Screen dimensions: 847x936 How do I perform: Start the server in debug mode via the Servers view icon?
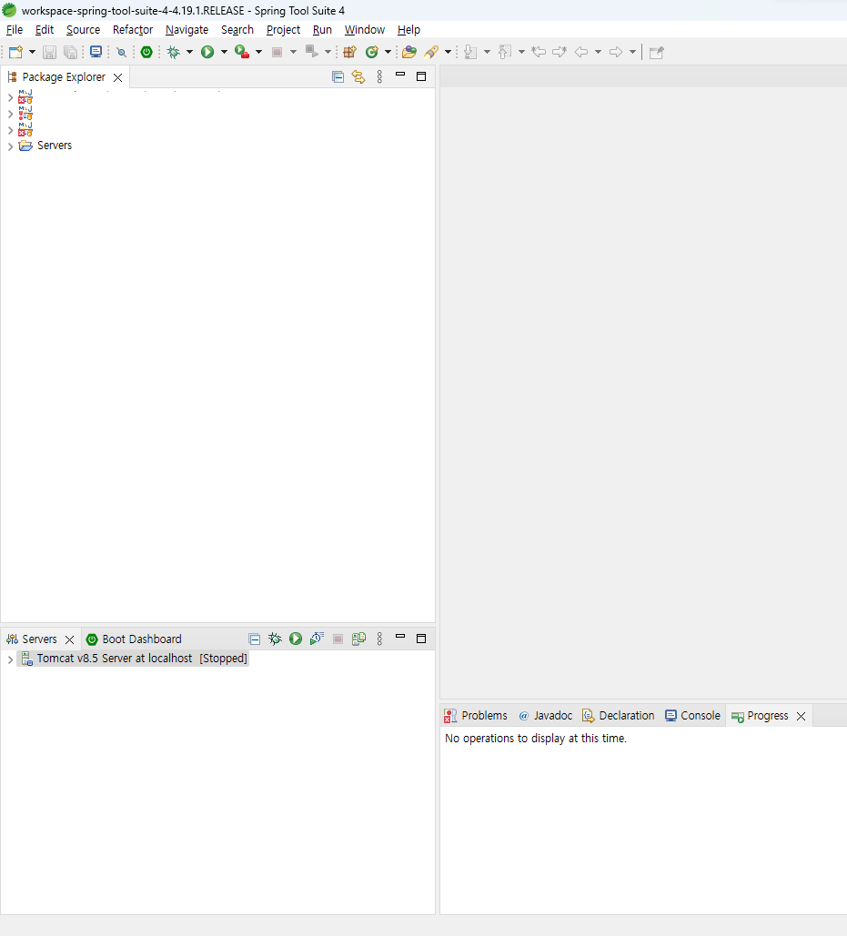click(x=275, y=639)
